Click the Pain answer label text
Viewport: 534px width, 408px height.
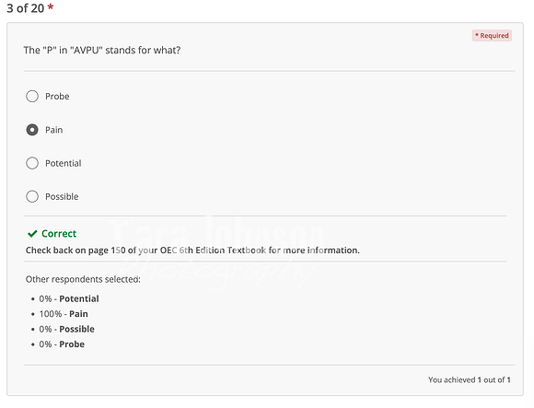53,130
